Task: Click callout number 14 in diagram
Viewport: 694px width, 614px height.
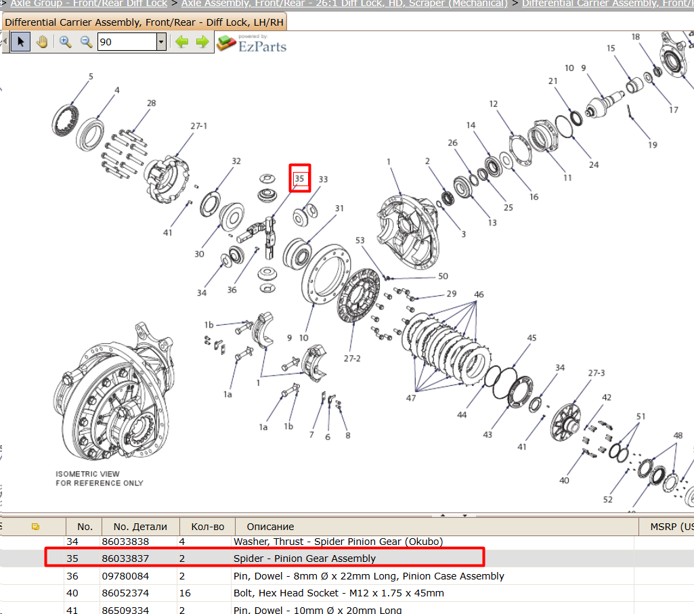Action: click(x=471, y=125)
